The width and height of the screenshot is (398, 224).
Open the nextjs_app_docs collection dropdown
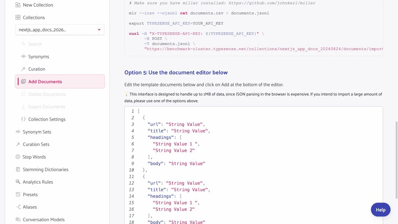(60, 30)
